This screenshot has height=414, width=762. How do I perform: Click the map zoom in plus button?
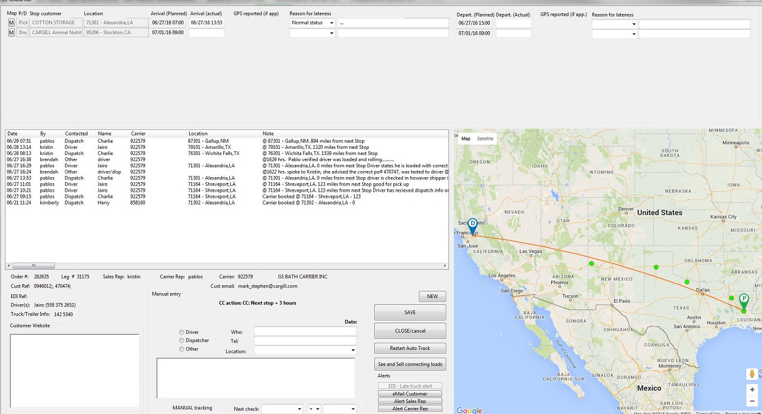[752, 389]
